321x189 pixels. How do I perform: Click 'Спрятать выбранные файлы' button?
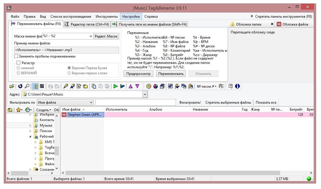[228, 102]
